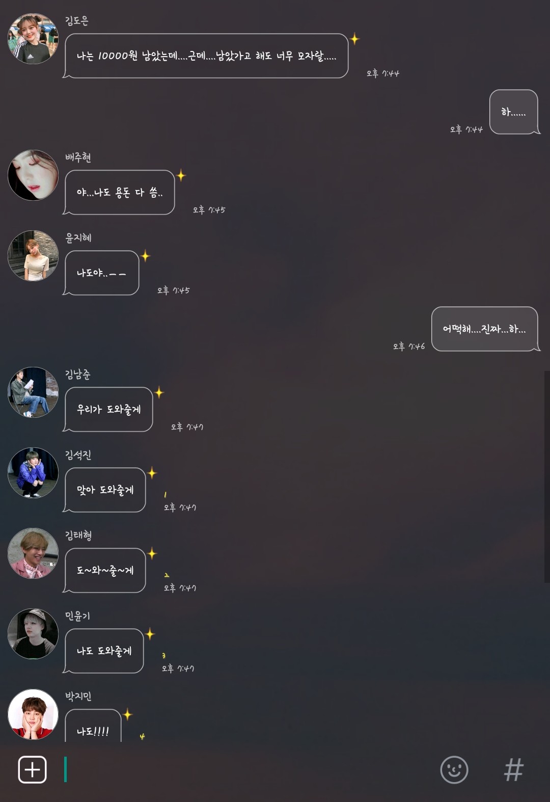Open 배주현's profile picture

tap(33, 175)
